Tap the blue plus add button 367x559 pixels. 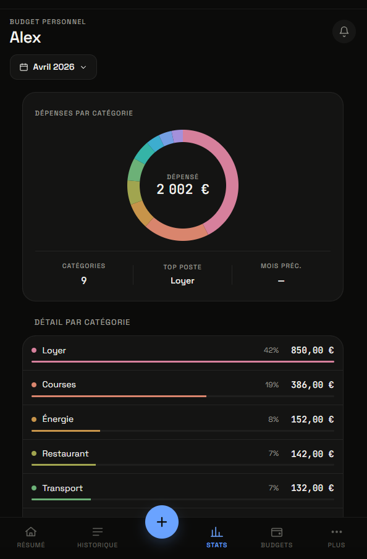coord(161,521)
